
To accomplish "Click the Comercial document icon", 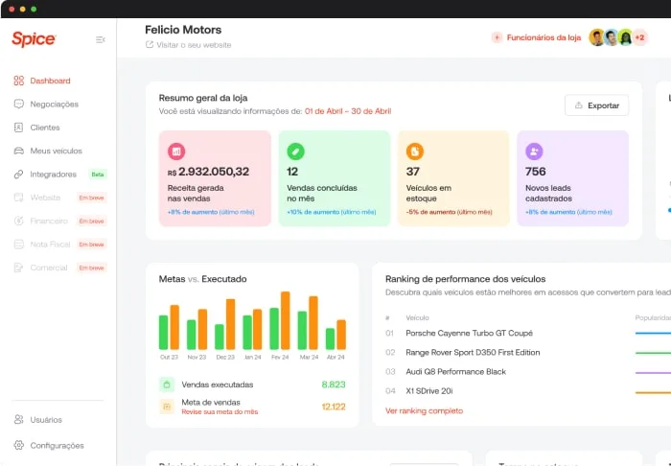I will [x=19, y=268].
